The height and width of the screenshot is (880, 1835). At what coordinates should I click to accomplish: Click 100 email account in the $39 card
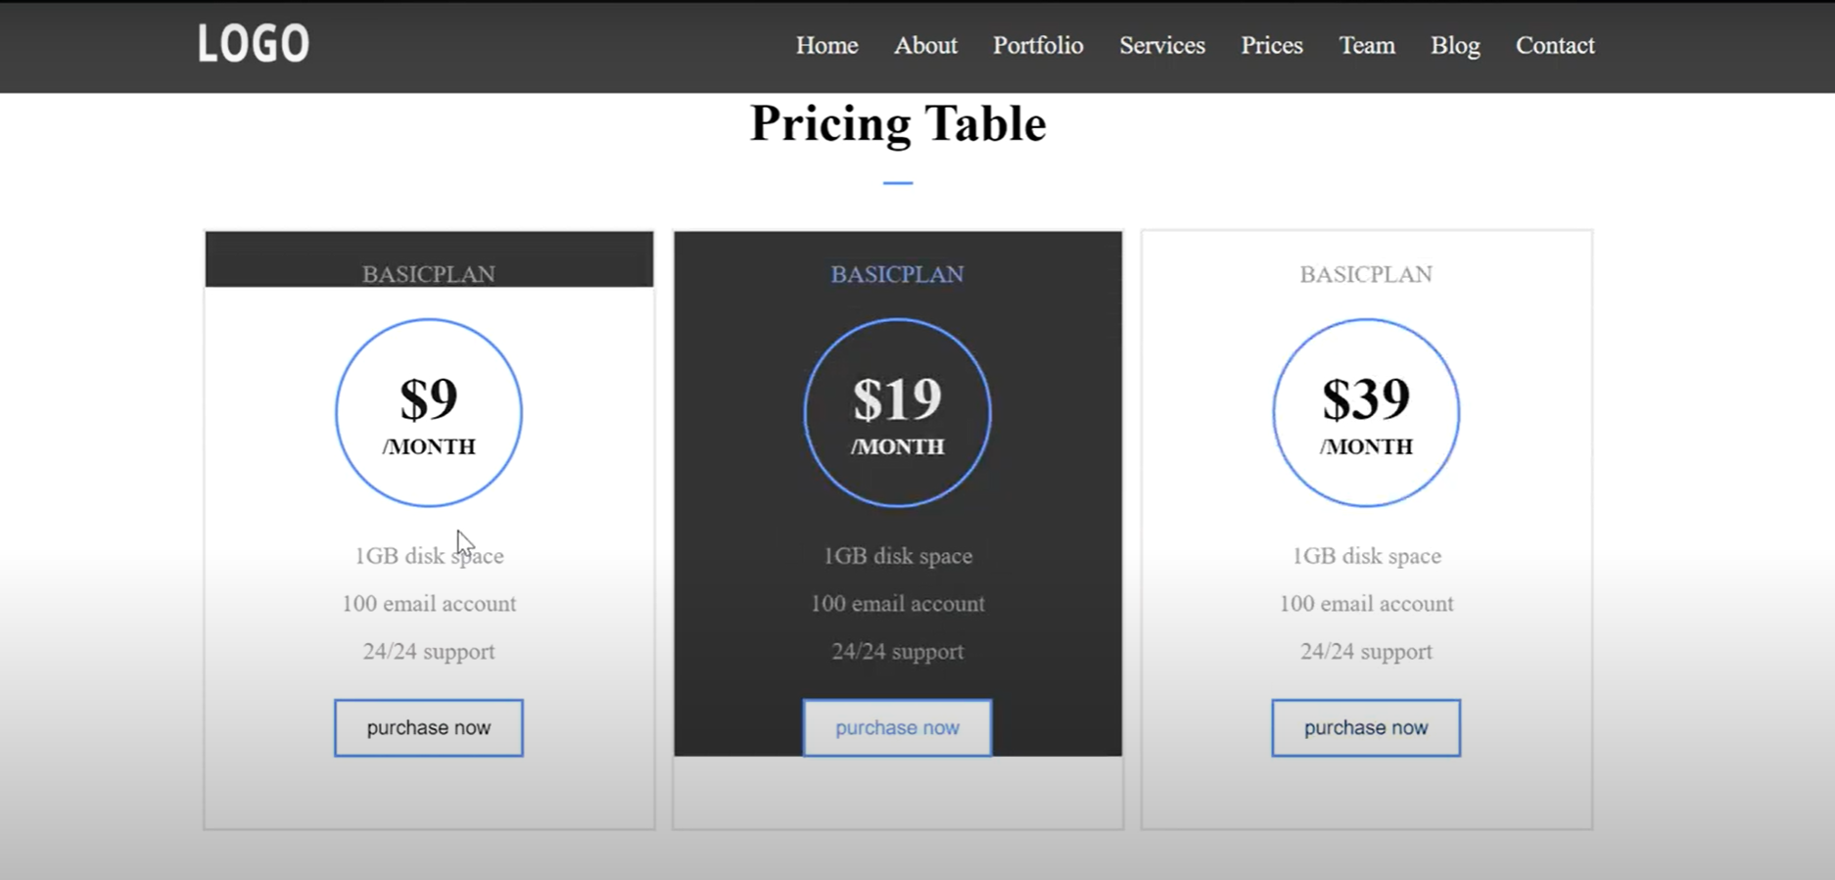[1366, 603]
